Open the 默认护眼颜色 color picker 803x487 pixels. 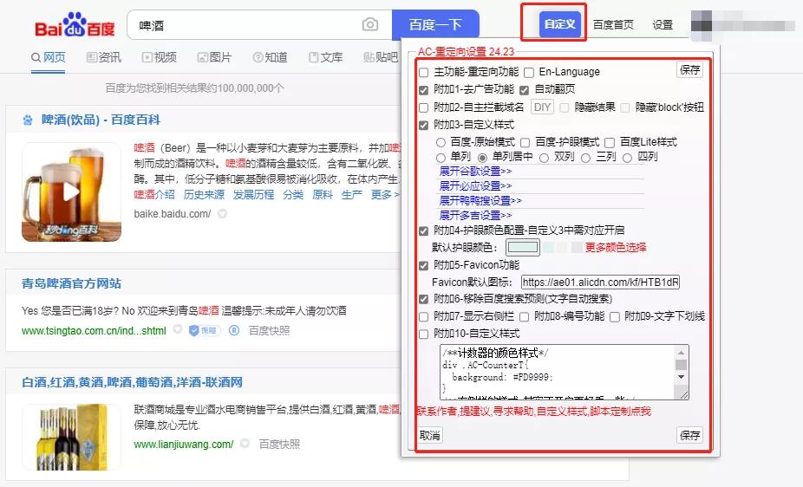[522, 248]
